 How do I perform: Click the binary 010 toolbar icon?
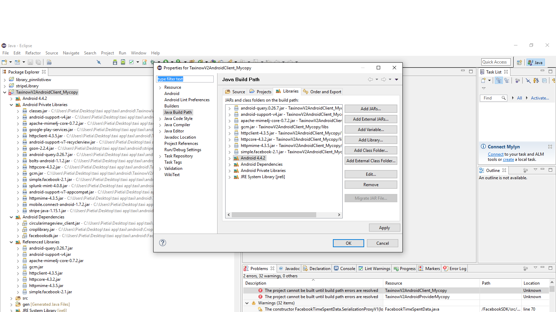click(49, 62)
